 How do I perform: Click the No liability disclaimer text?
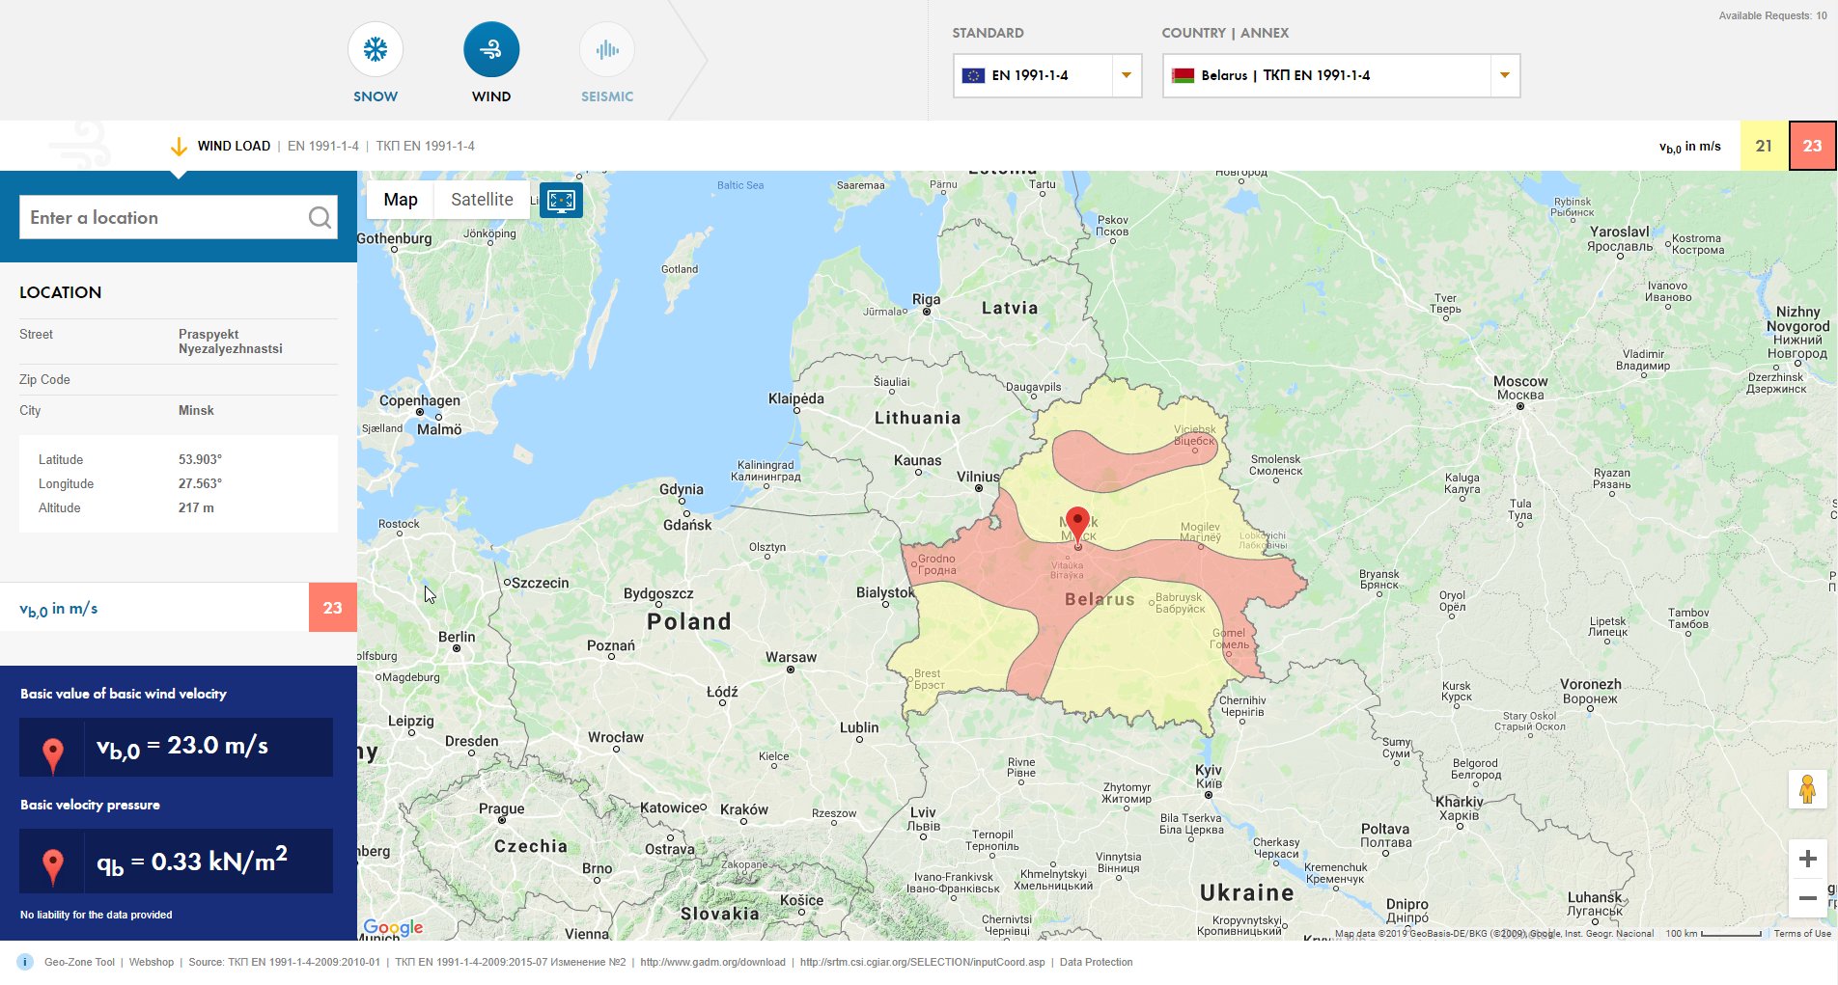[97, 915]
